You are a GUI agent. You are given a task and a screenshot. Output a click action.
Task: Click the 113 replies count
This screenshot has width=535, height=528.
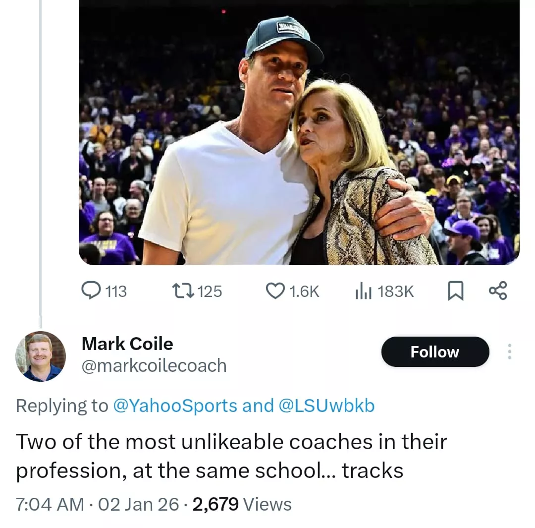pyautogui.click(x=116, y=292)
